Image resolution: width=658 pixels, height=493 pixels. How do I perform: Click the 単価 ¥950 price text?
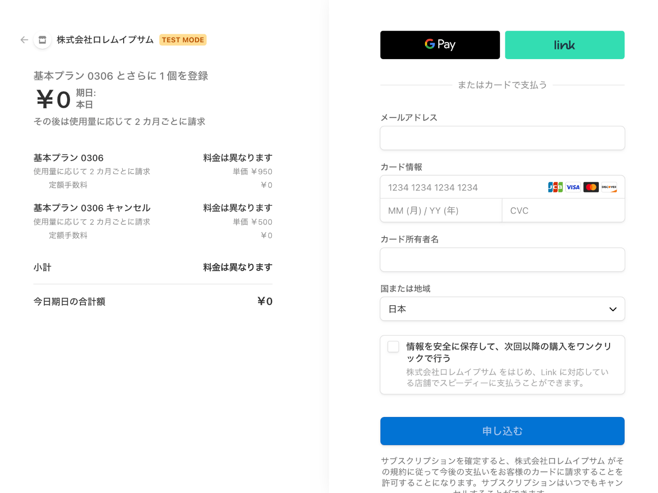click(252, 172)
